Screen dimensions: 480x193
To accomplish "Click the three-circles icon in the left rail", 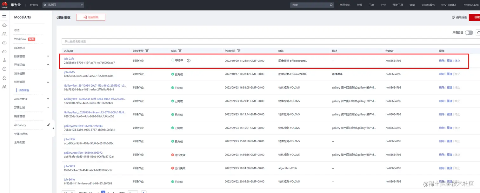I will [x=4, y=78].
